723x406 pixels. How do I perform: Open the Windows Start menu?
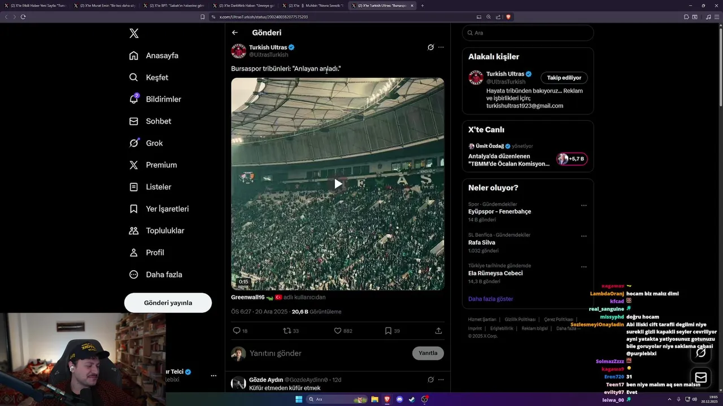coord(299,399)
